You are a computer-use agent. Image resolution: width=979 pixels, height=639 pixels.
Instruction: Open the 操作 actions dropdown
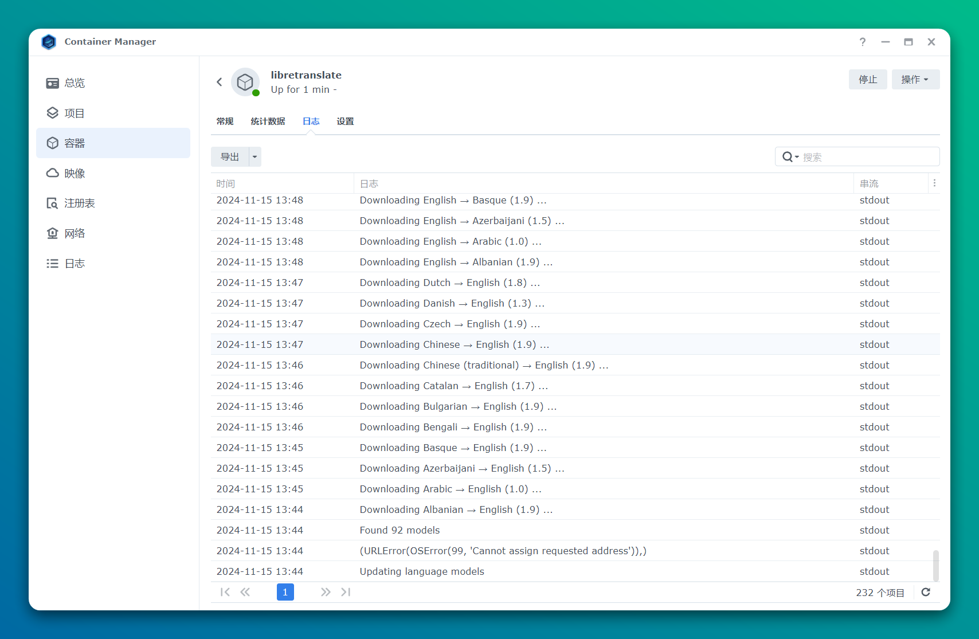tap(915, 80)
